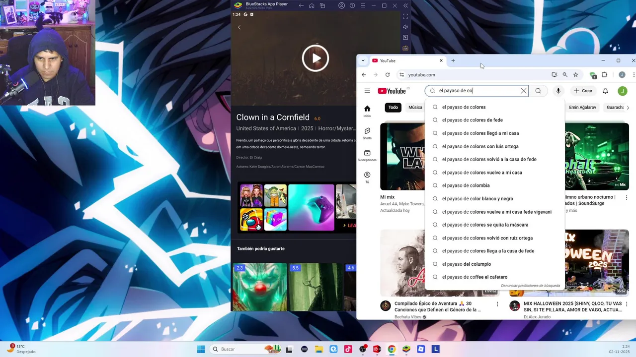Click BlueStacks back navigation arrow

301,5
